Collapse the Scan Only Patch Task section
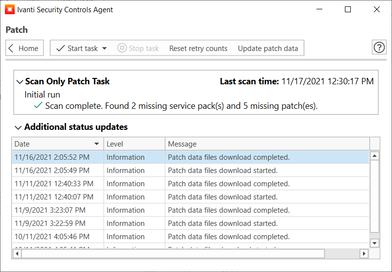392x272 pixels. coord(20,82)
